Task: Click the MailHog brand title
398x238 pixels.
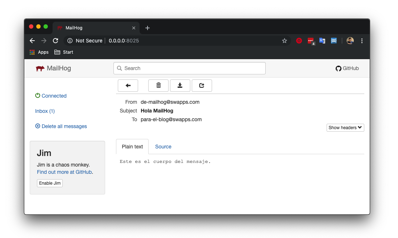Action: pos(59,68)
